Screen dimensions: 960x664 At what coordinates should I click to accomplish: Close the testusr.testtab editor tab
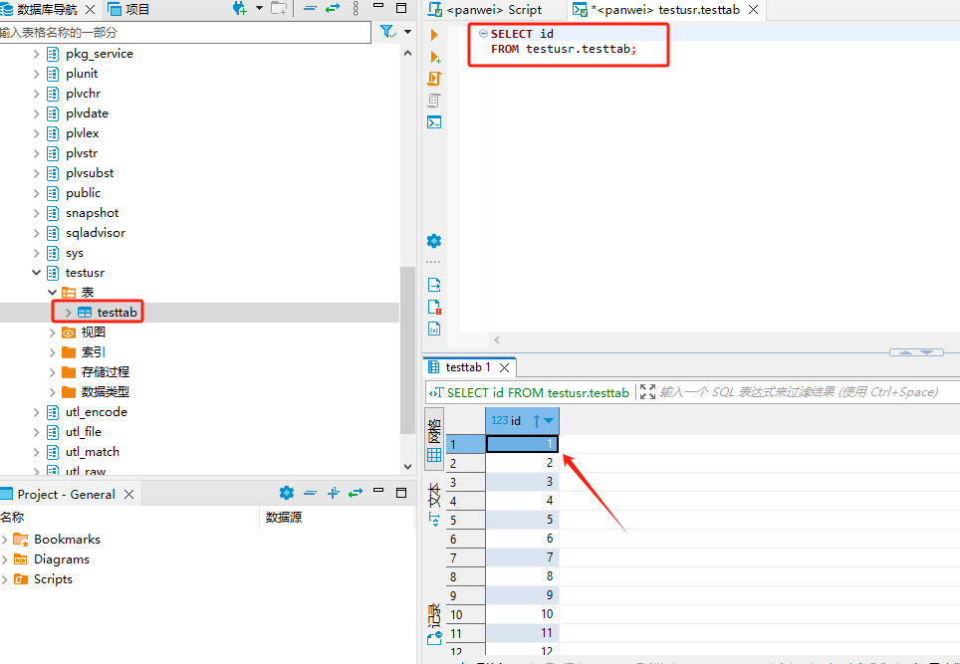tap(754, 10)
